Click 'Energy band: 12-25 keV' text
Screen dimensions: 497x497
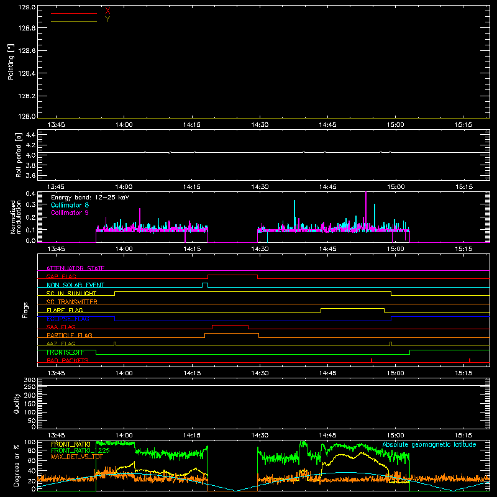pyautogui.click(x=90, y=198)
